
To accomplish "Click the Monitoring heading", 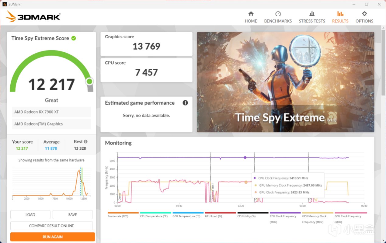I will (x=118, y=143).
